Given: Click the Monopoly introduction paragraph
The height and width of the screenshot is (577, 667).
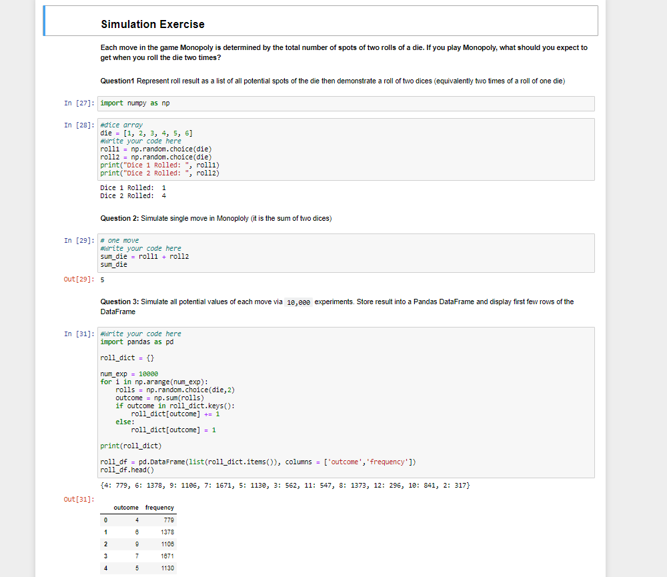Looking at the screenshot, I should pos(344,53).
